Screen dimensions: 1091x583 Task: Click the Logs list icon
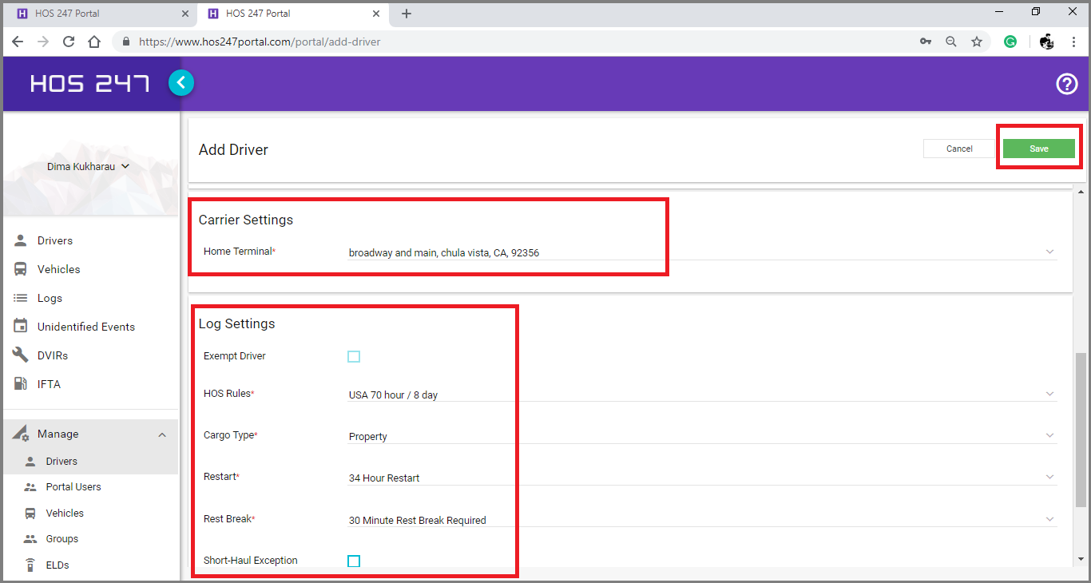21,298
